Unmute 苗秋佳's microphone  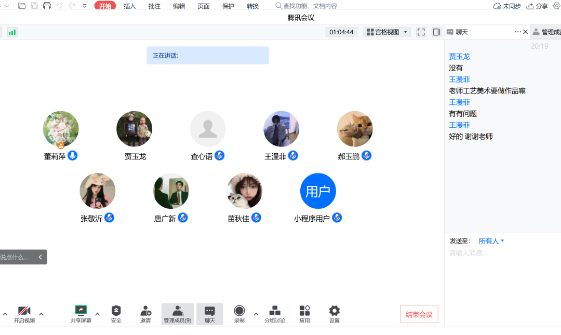coord(256,218)
